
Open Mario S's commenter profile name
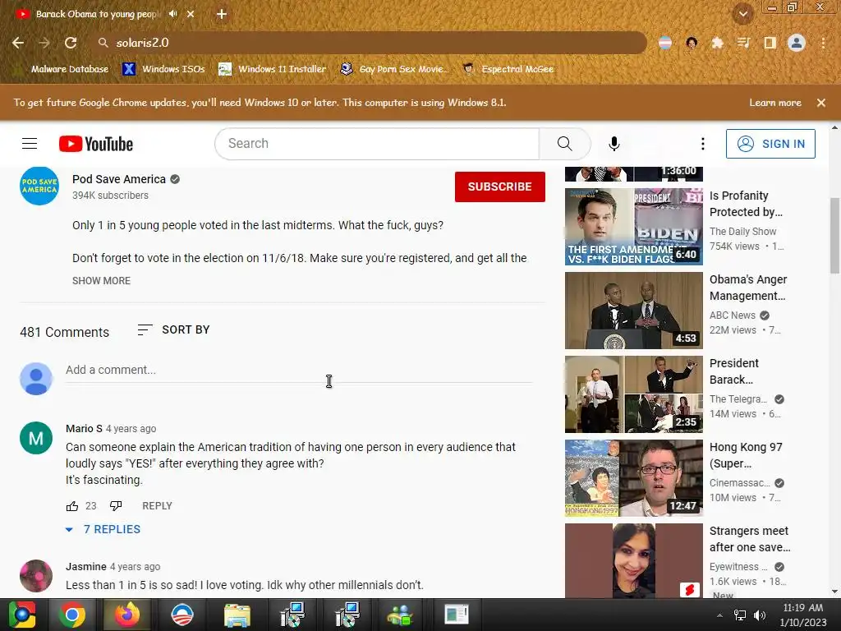pyautogui.click(x=84, y=429)
